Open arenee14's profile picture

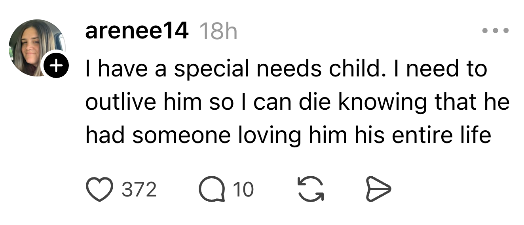(x=37, y=48)
